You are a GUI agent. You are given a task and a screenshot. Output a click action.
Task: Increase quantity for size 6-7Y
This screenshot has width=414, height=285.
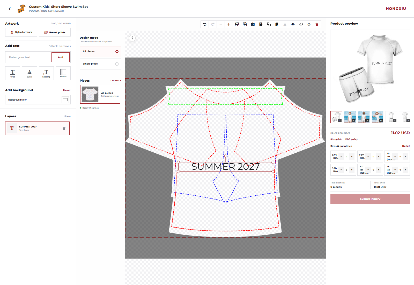click(352, 156)
